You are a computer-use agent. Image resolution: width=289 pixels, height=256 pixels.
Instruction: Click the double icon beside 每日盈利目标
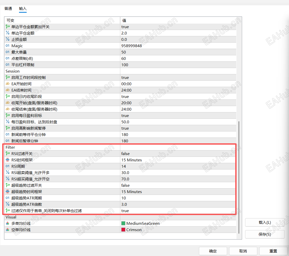tap(8, 122)
